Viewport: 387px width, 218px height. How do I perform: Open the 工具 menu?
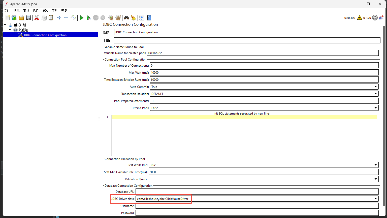(x=55, y=11)
